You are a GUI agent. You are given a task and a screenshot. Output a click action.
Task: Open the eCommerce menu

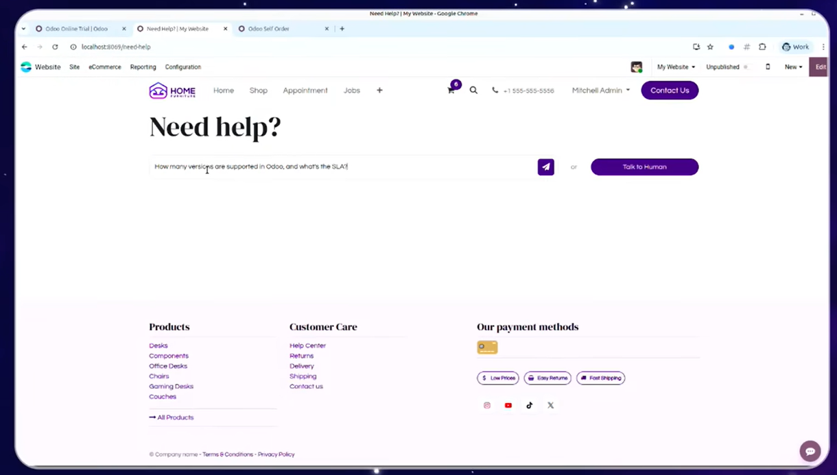pos(104,67)
